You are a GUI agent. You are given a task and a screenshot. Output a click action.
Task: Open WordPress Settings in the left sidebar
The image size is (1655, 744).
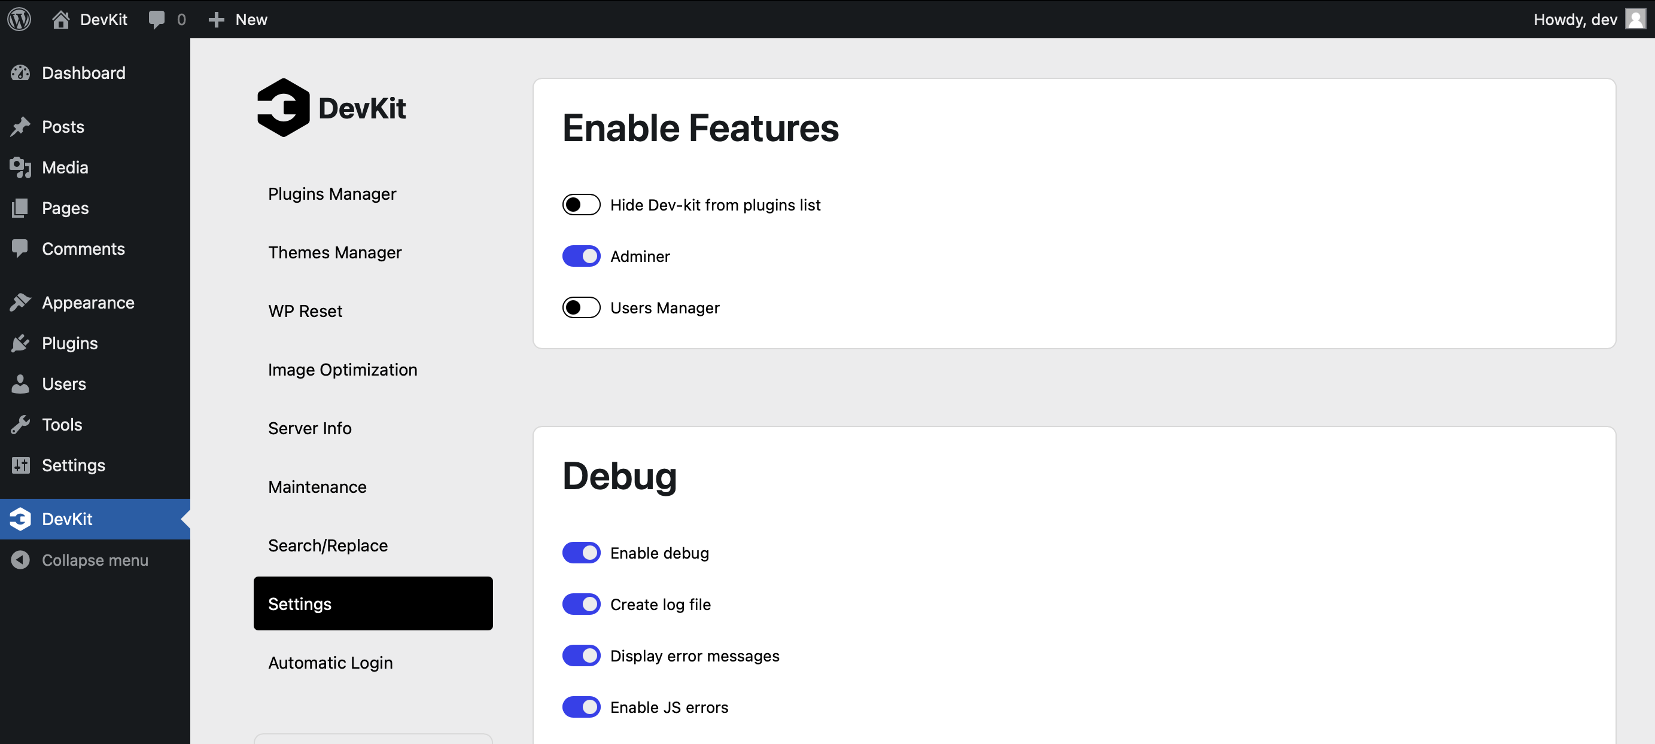73,465
